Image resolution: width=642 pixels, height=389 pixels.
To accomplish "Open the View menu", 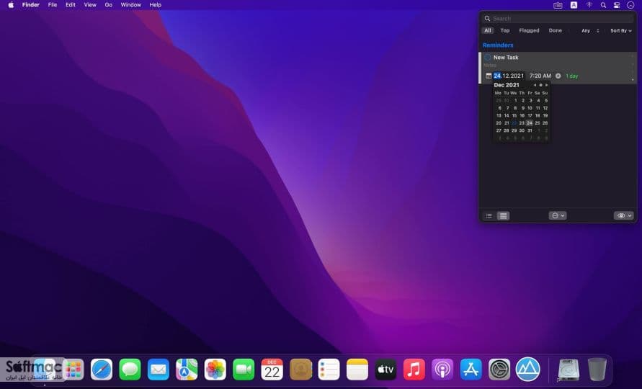I will 90,5.
